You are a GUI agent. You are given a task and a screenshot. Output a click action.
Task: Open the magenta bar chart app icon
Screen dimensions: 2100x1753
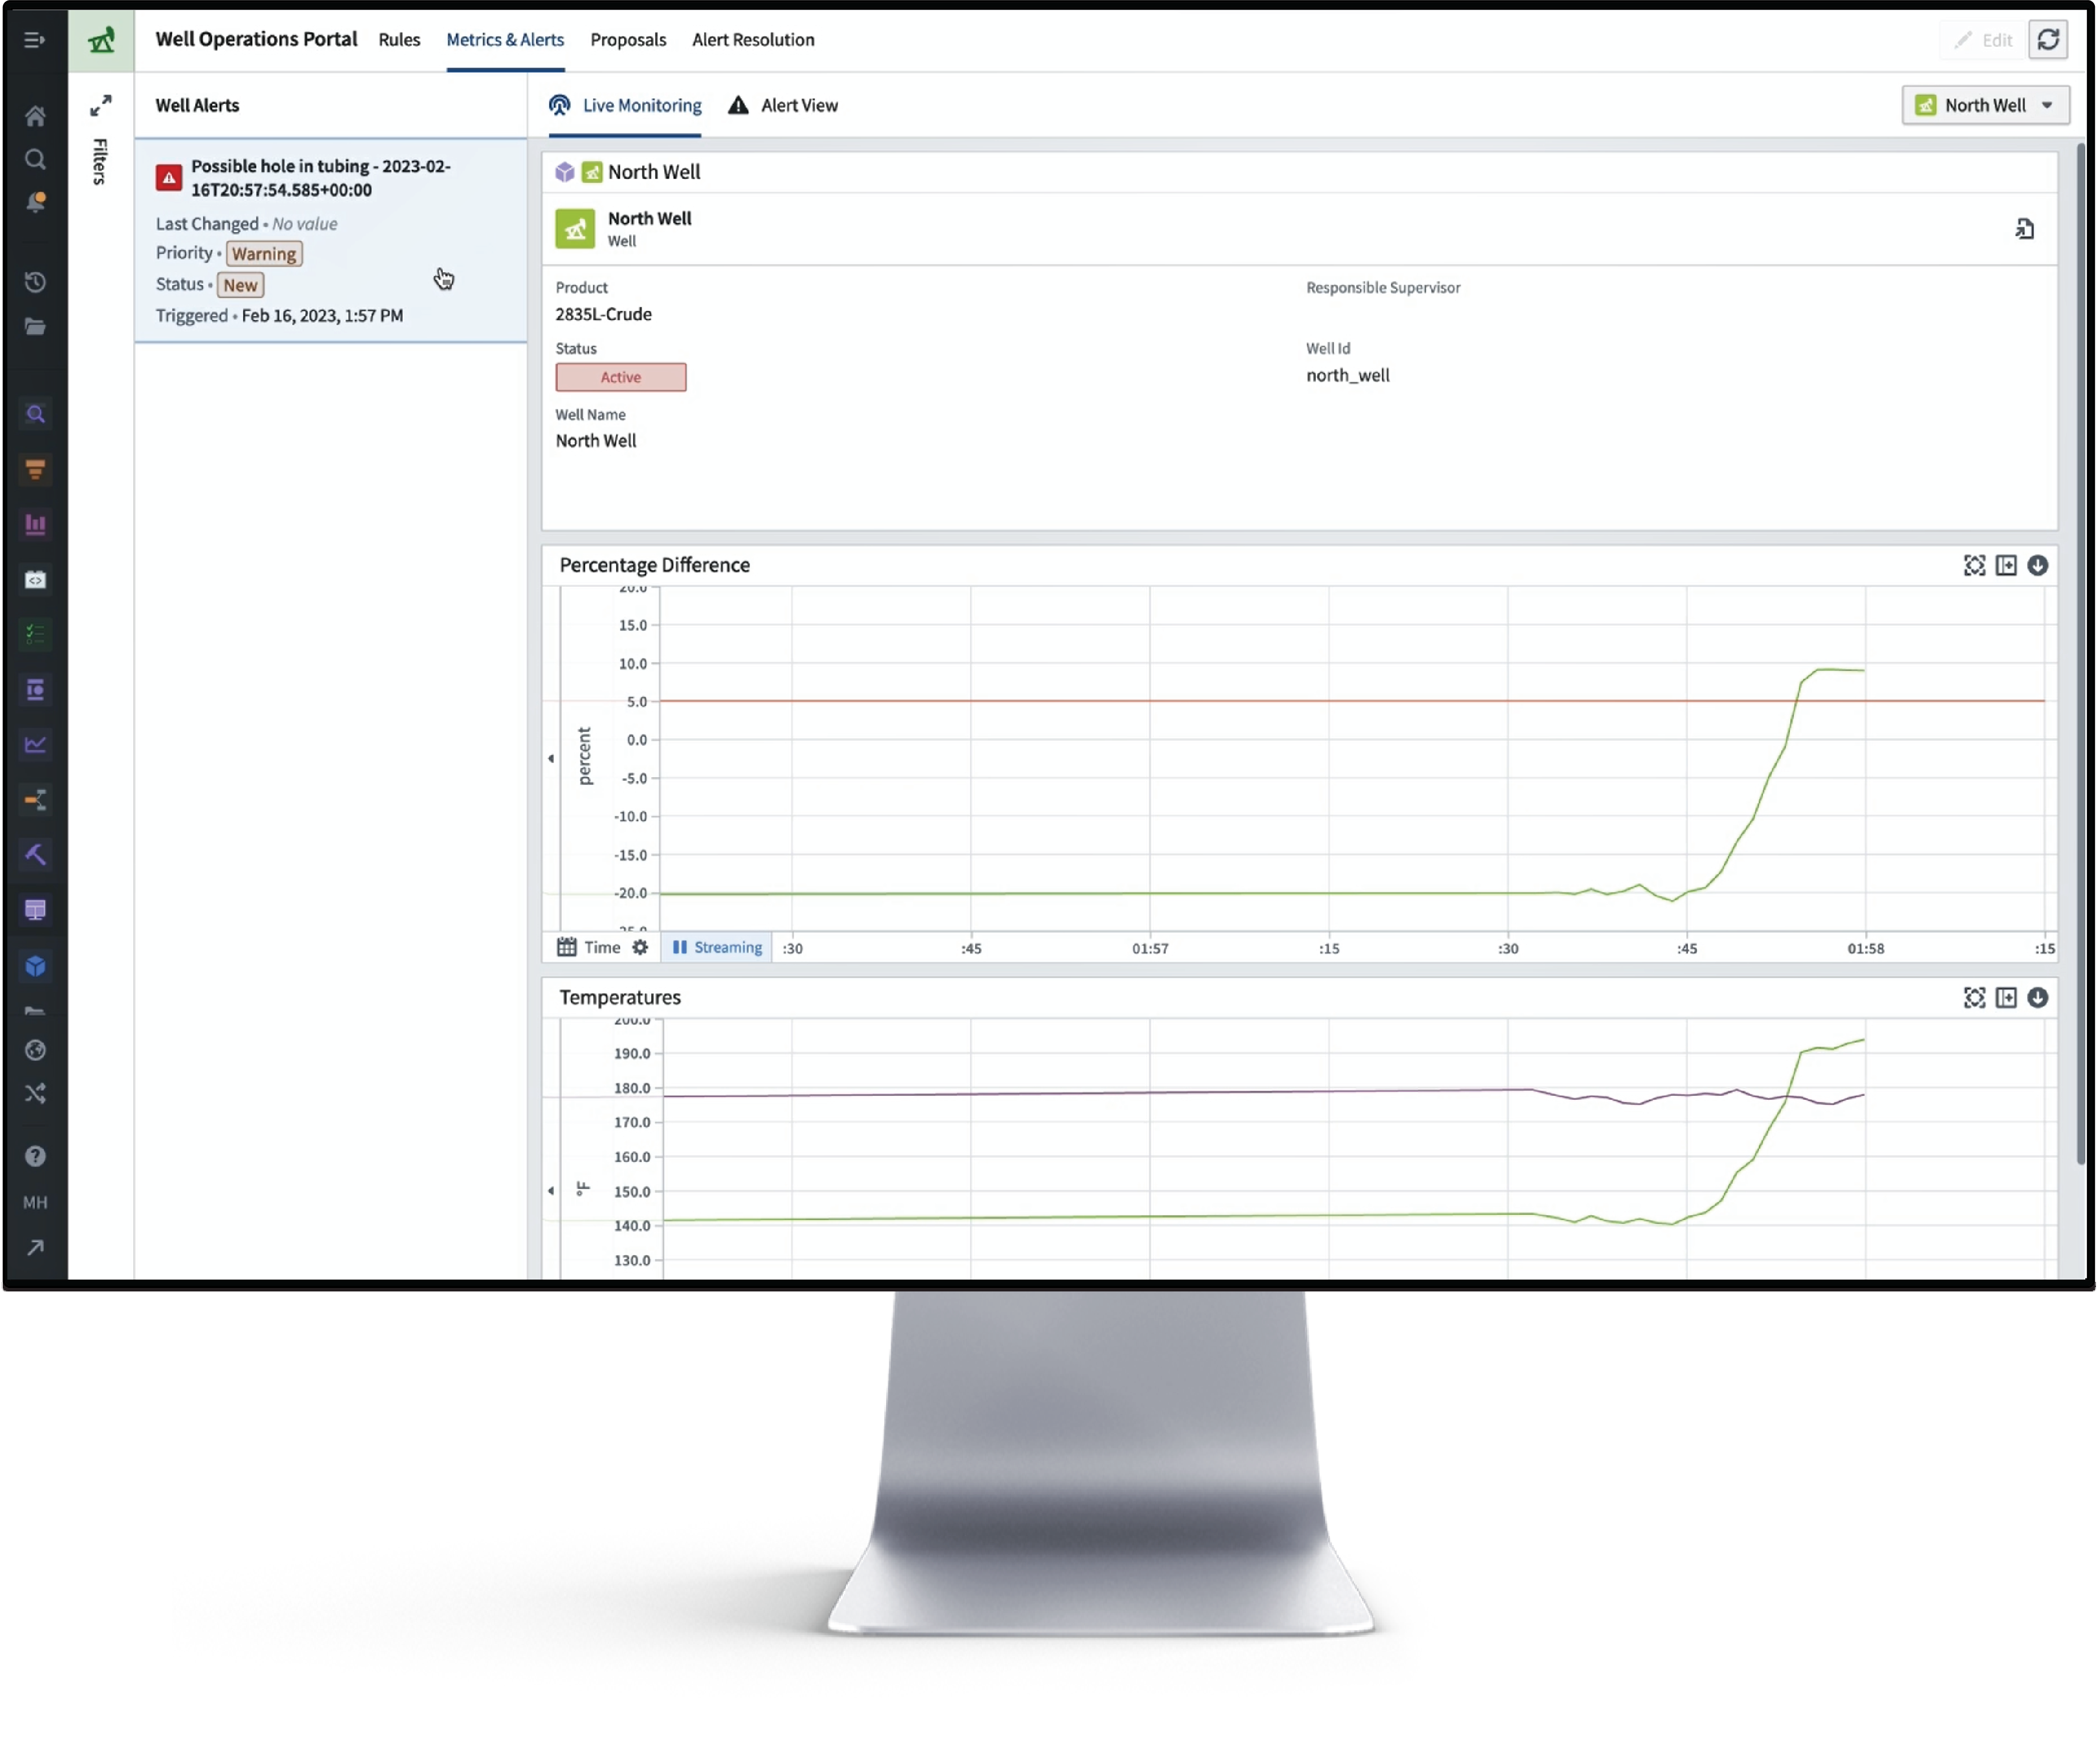pyautogui.click(x=35, y=525)
